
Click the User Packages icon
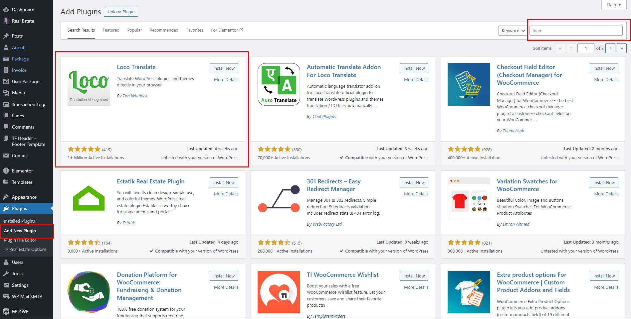(x=6, y=81)
